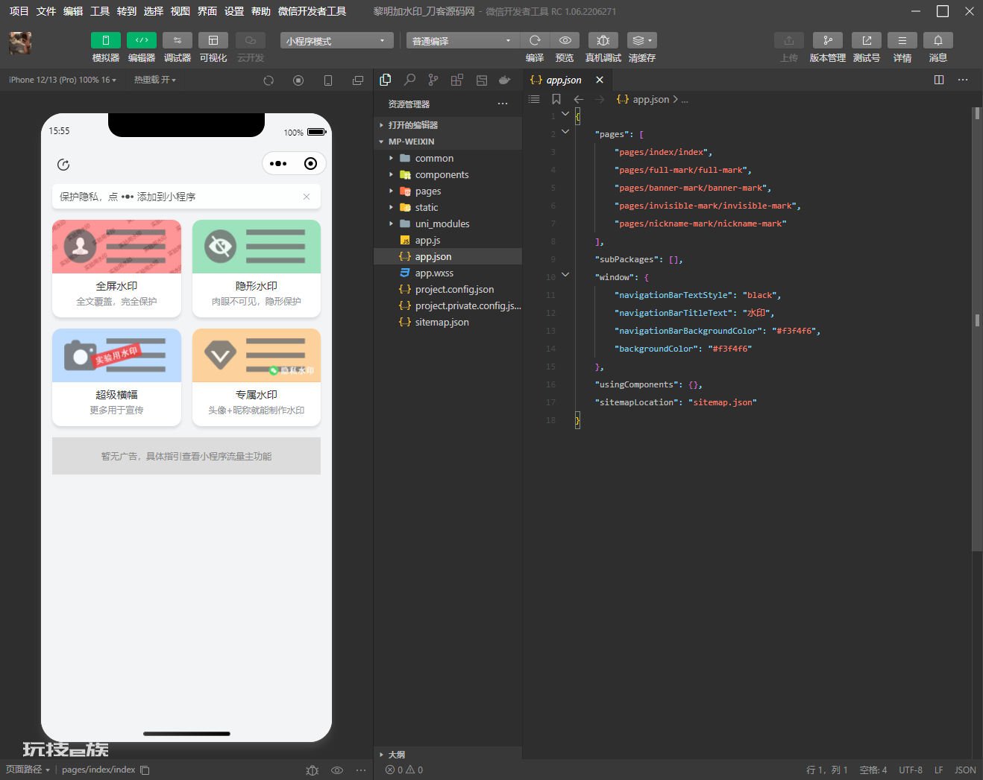Open the visualization (可视化) tool
Screen dimensions: 983x780
pyautogui.click(x=213, y=40)
